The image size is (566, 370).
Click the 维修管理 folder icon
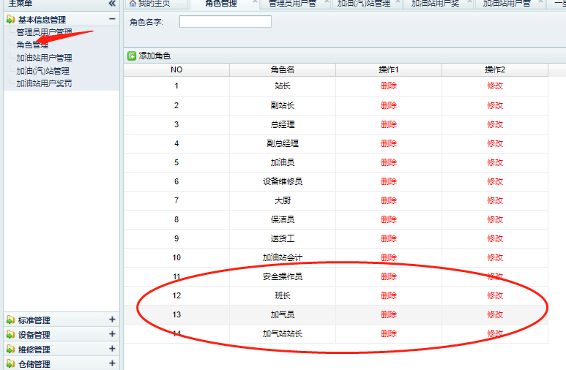[x=10, y=350]
